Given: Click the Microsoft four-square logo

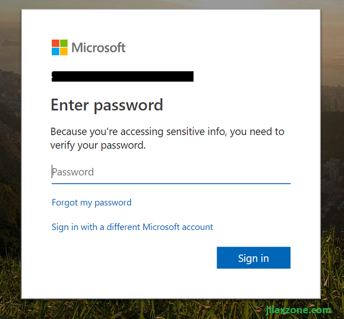Looking at the screenshot, I should click(x=60, y=48).
